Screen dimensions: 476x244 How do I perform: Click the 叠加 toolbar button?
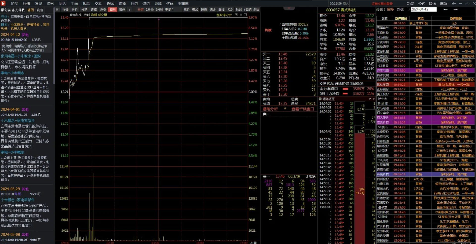coord(195,10)
